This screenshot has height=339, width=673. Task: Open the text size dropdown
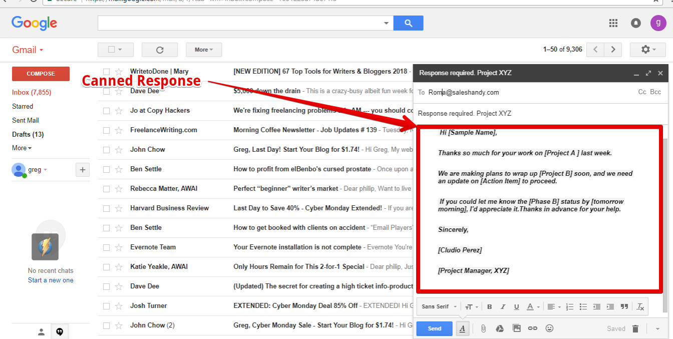472,307
